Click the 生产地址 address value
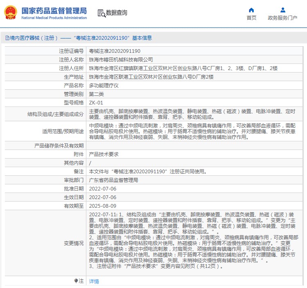The width and height of the screenshot is (307, 288). [151, 77]
